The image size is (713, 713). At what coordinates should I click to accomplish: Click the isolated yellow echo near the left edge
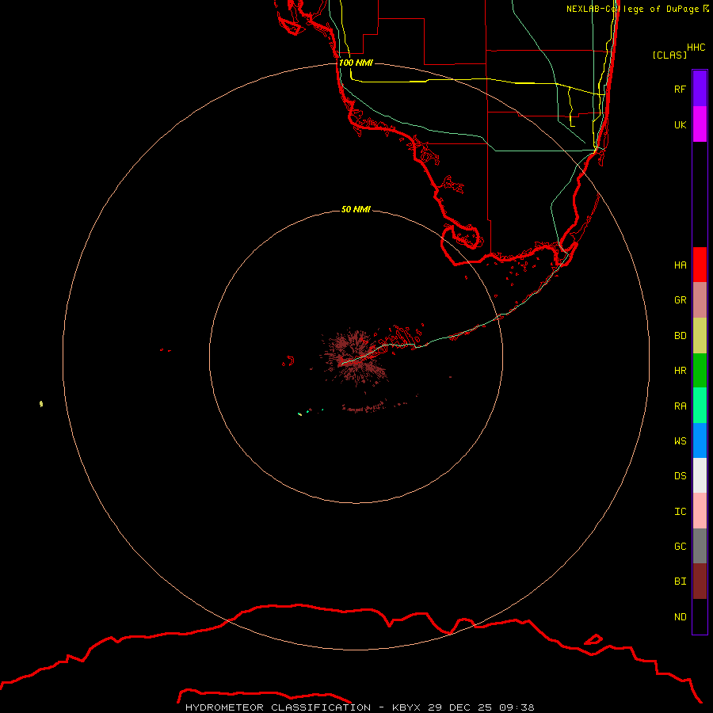[x=41, y=404]
